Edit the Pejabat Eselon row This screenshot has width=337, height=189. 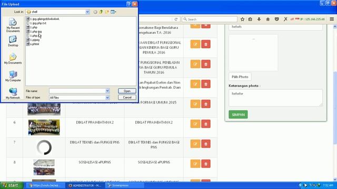click(x=195, y=84)
